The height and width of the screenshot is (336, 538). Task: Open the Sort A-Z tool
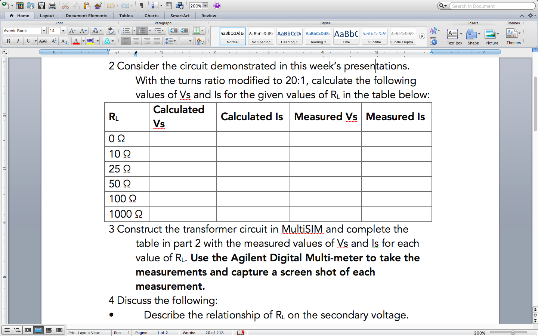(x=201, y=40)
